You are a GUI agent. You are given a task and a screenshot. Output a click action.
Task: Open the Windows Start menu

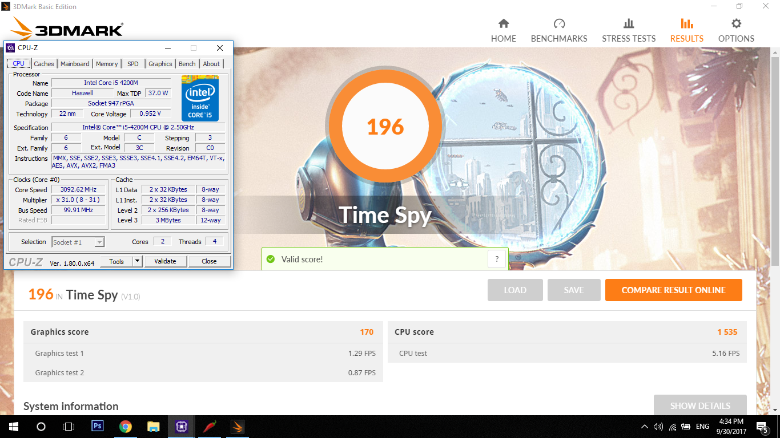coord(13,426)
